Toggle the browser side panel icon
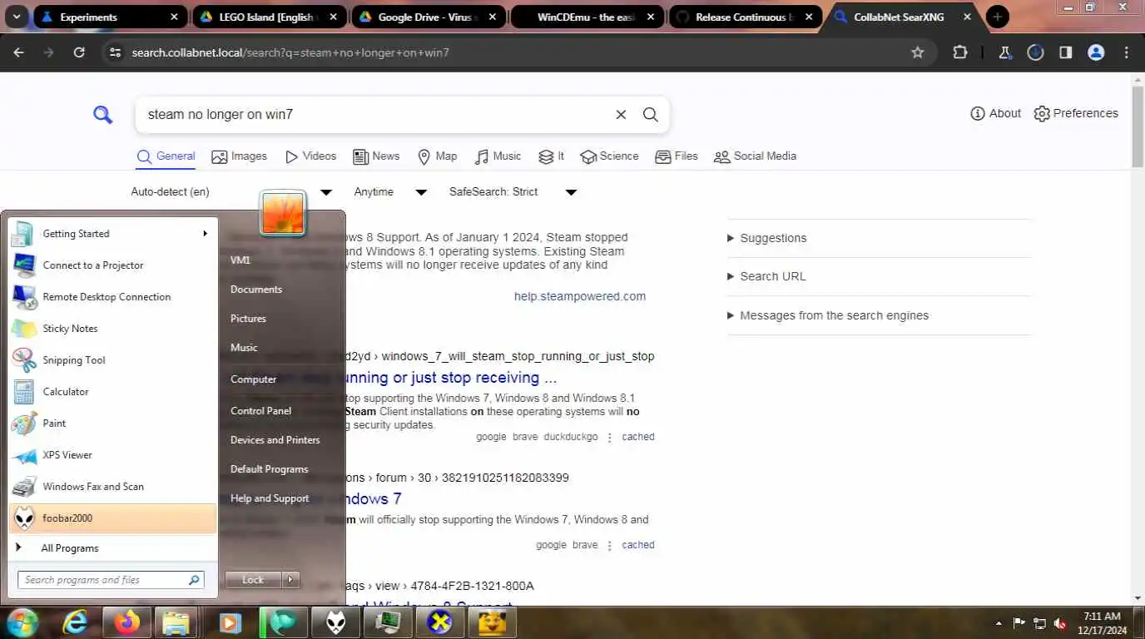This screenshot has height=639, width=1145. [x=1066, y=52]
